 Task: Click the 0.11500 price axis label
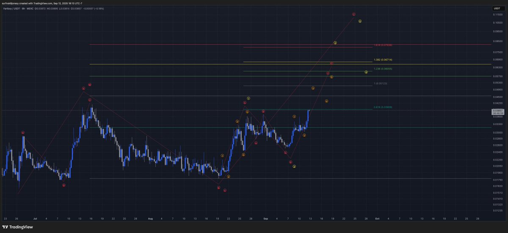(497, 15)
